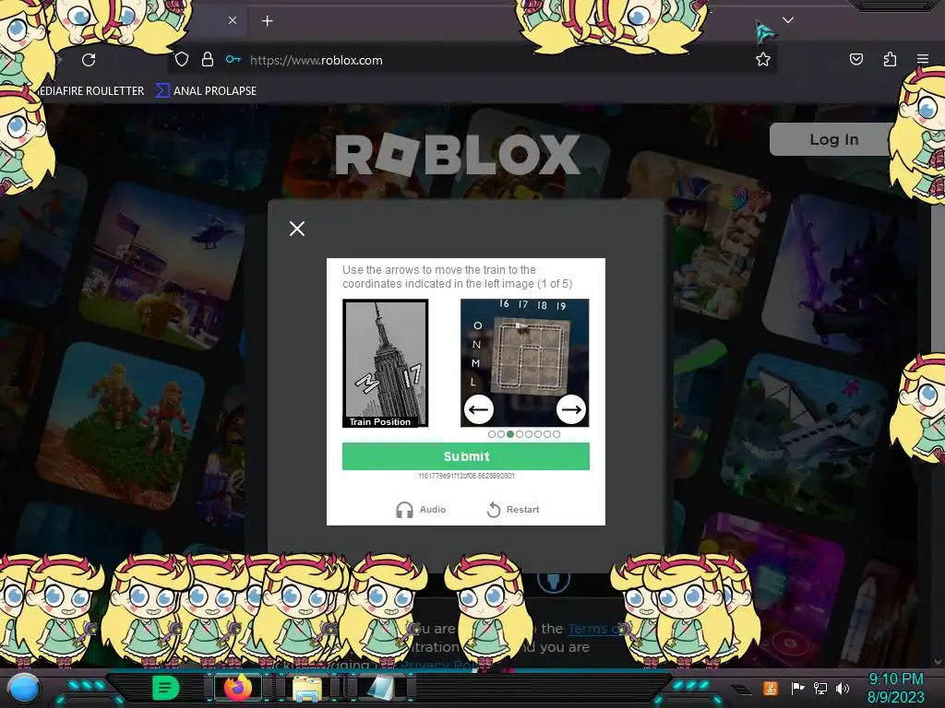Click the filled green progress dot
945x708 pixels.
click(x=510, y=434)
